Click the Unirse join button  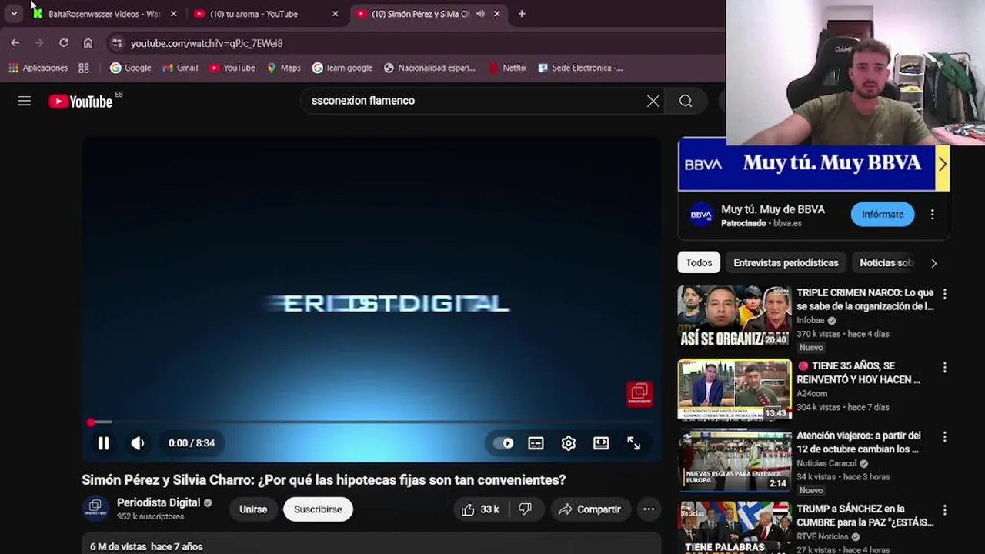[253, 509]
